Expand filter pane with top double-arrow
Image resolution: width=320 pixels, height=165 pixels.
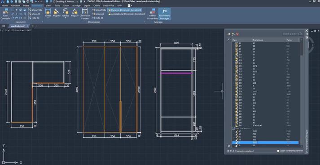click(x=229, y=40)
